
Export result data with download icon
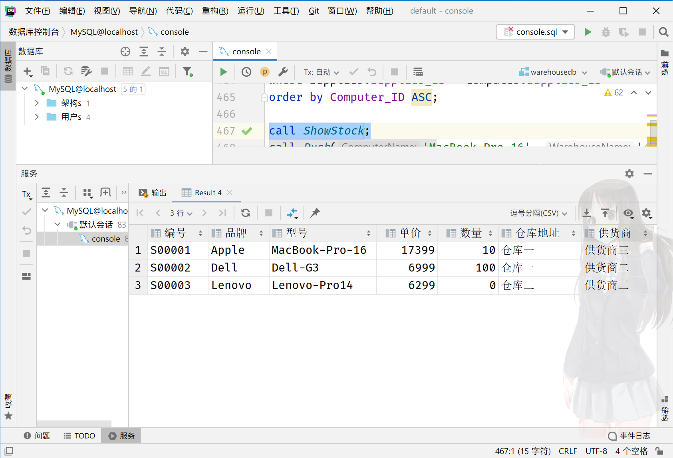pyautogui.click(x=586, y=213)
